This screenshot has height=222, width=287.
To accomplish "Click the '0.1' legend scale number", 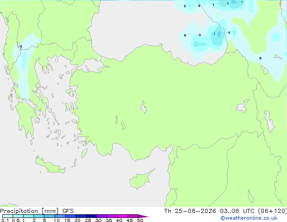I will pos(5,220).
